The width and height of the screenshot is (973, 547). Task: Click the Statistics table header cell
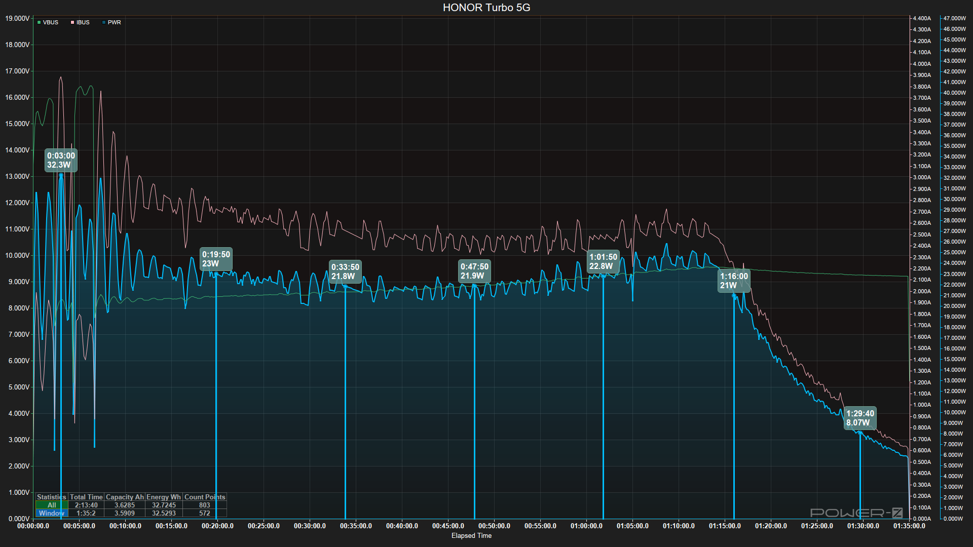click(52, 497)
